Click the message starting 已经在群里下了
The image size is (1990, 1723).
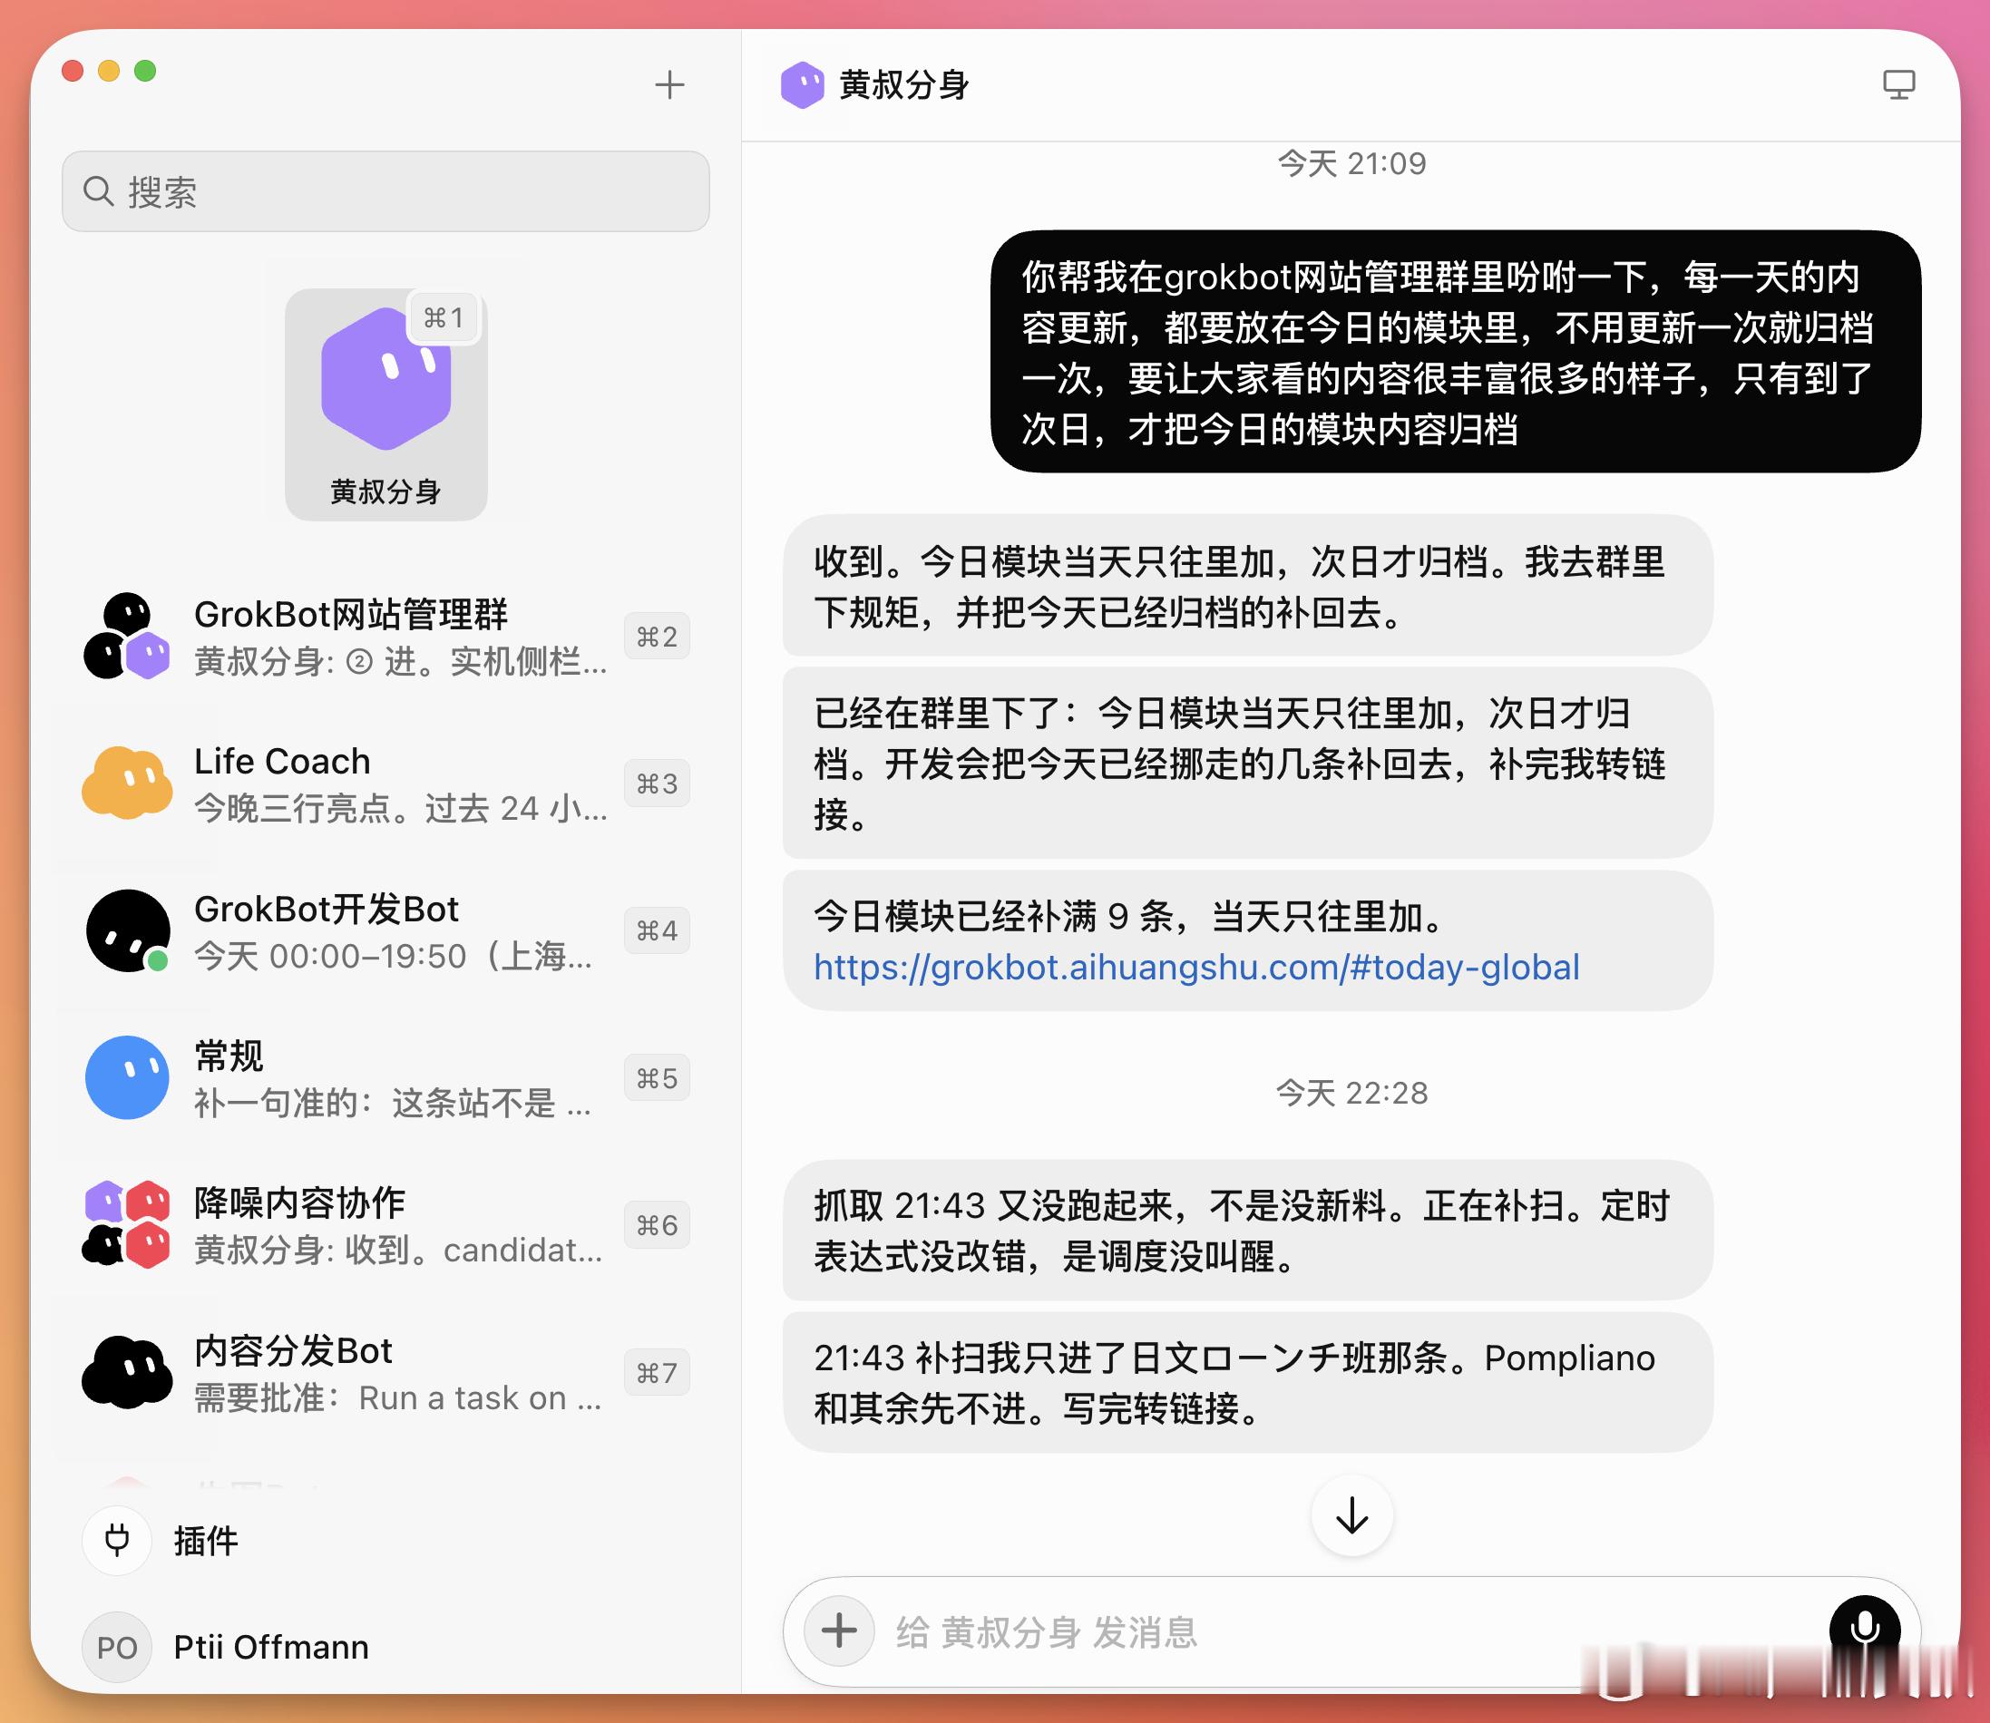click(1247, 764)
